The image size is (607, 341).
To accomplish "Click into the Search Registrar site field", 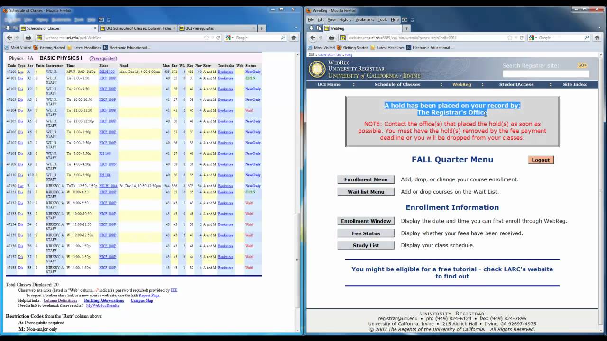I will point(545,74).
